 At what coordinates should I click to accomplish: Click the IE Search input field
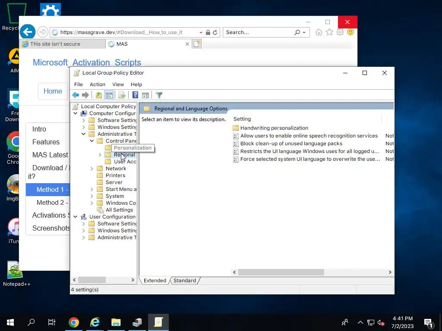point(259,32)
